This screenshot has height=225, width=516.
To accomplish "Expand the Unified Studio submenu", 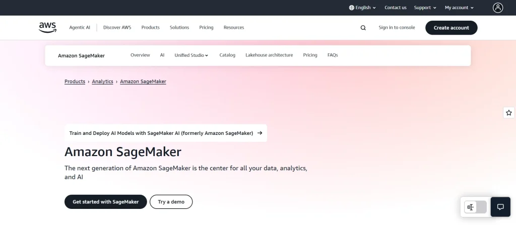I will pos(191,55).
